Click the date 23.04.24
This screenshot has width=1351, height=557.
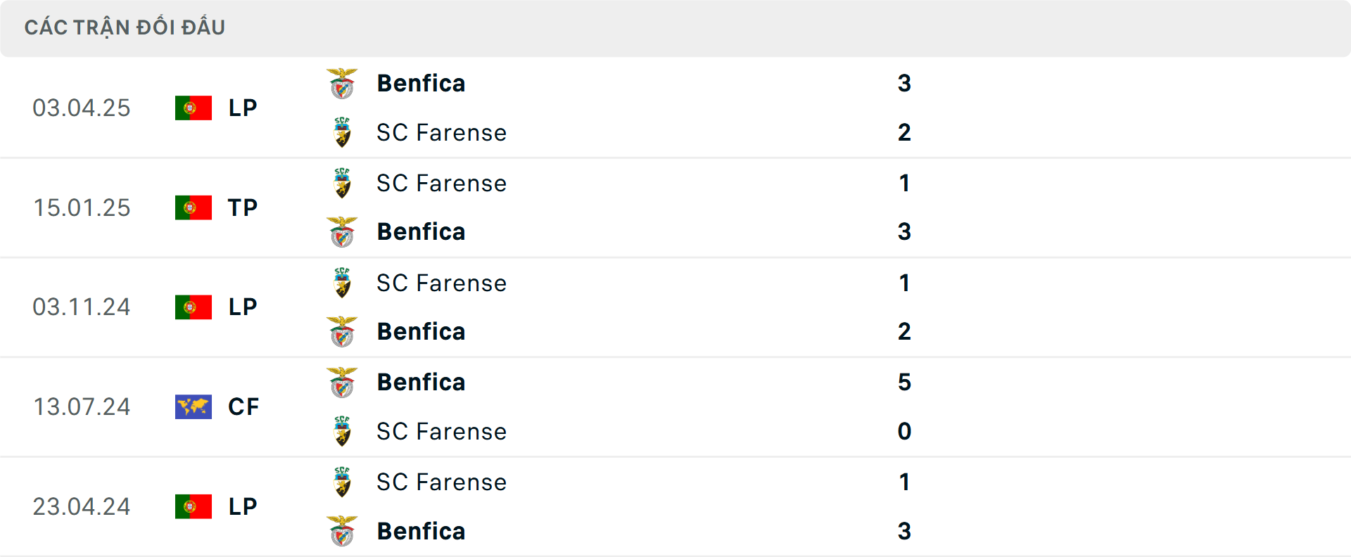82,506
